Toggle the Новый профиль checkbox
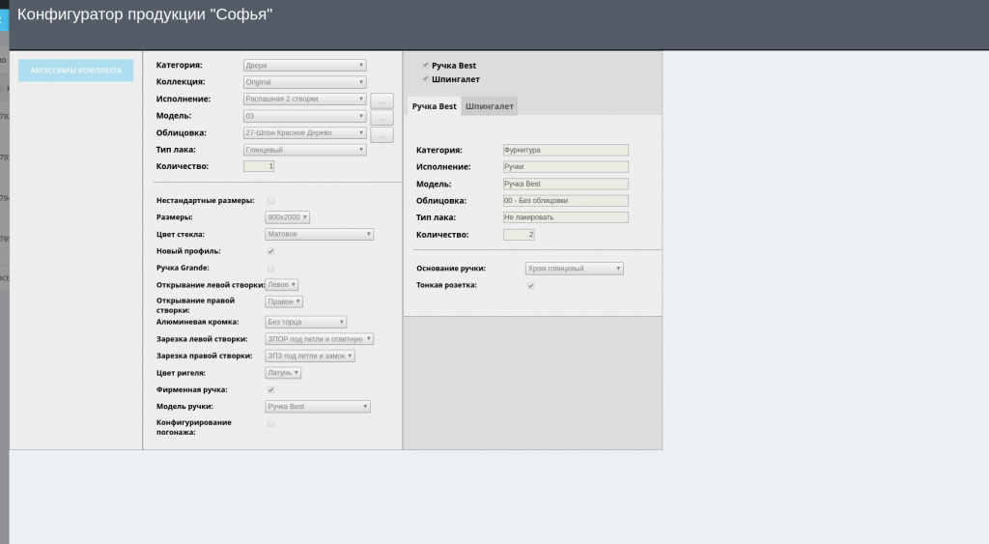This screenshot has width=989, height=544. pos(270,251)
